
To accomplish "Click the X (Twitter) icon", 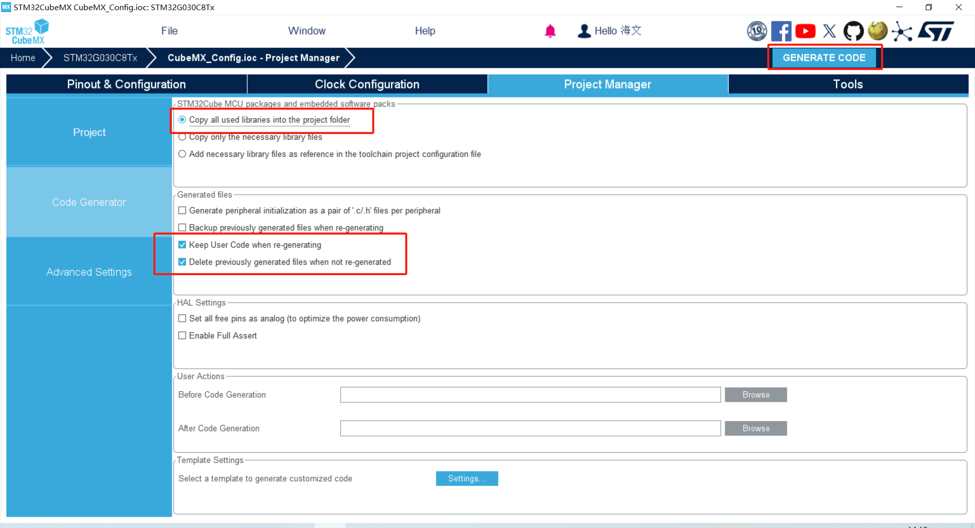I will click(829, 31).
